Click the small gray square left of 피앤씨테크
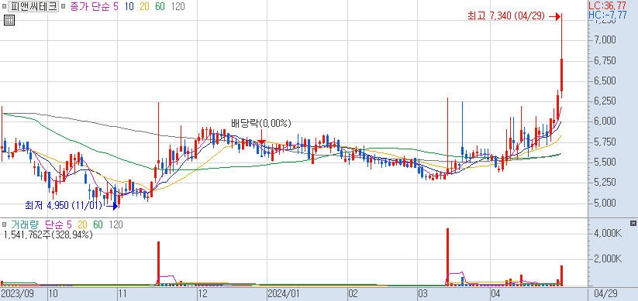Image resolution: width=638 pixels, height=301 pixels. 4,7
